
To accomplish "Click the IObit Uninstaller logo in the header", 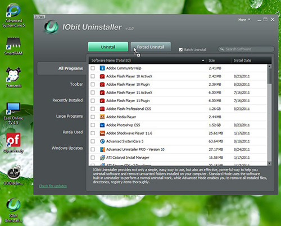I will [x=51, y=27].
